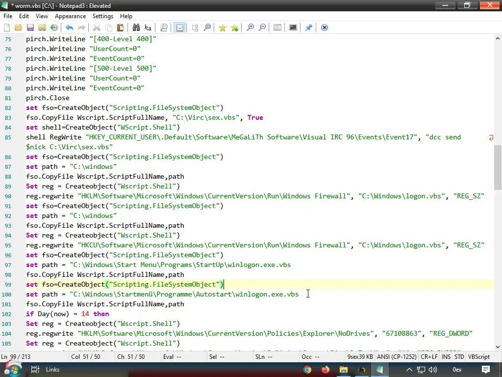Toggle always on top pin icon
Screen dimensions: 502x377
click(309, 27)
